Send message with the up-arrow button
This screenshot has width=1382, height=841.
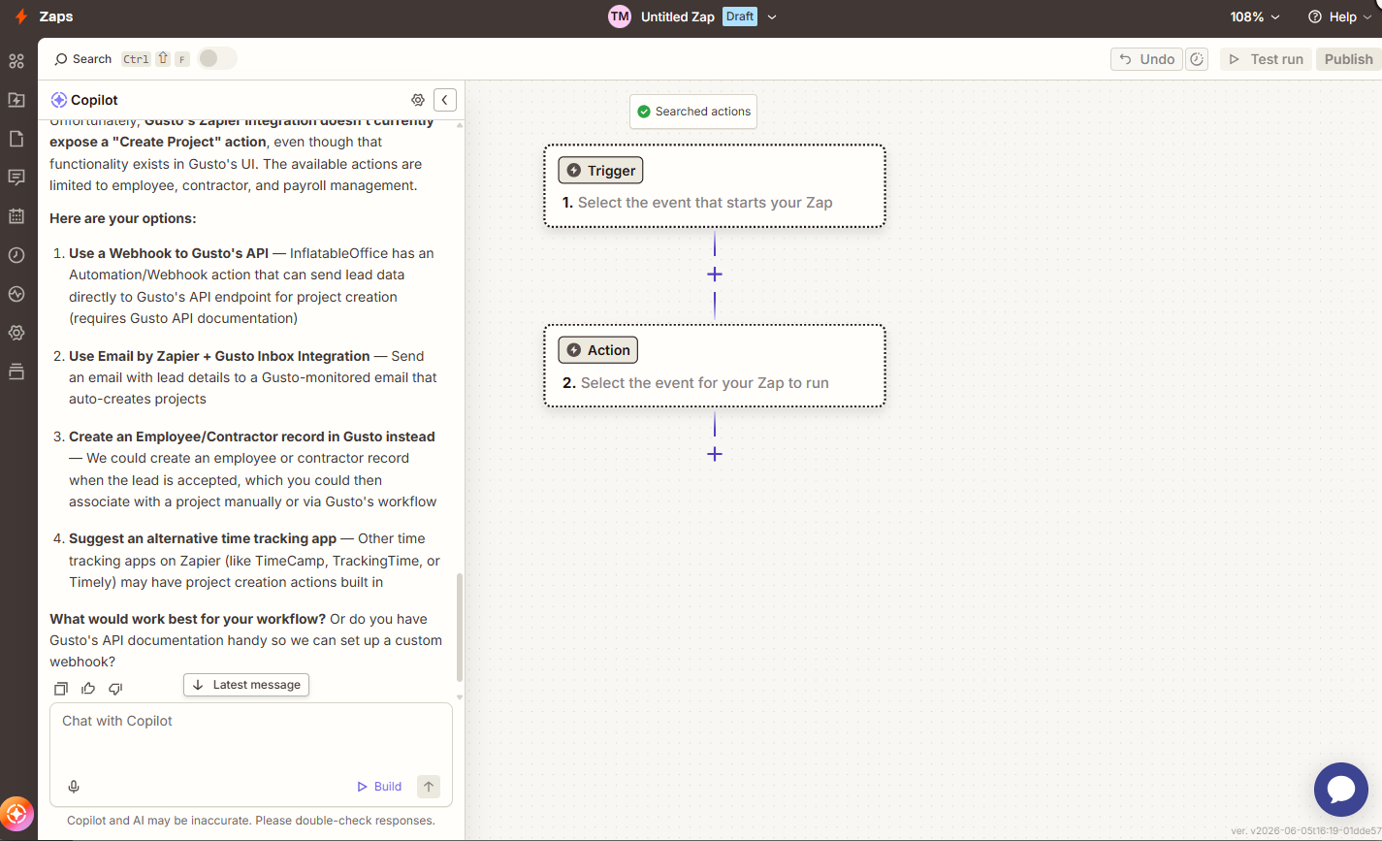tap(429, 787)
